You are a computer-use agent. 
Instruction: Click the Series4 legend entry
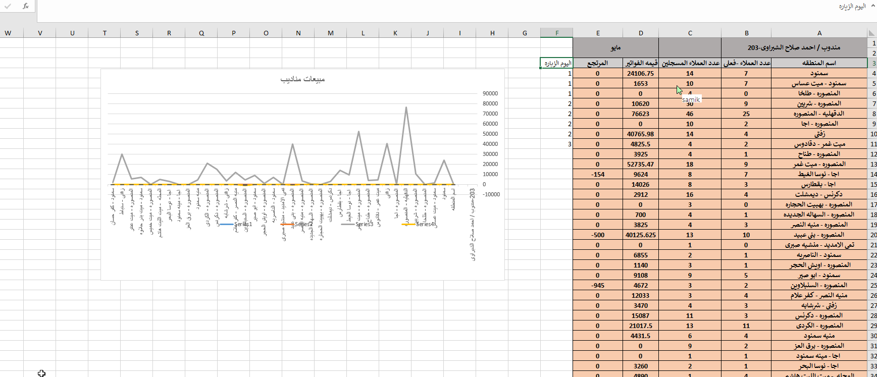(x=419, y=224)
